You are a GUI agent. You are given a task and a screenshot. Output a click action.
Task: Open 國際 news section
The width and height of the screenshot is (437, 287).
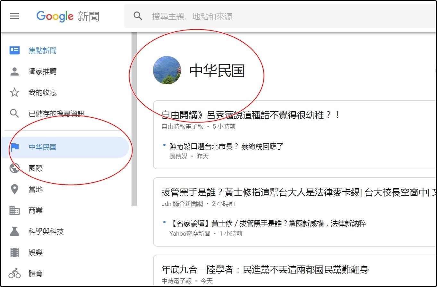[x=36, y=168]
